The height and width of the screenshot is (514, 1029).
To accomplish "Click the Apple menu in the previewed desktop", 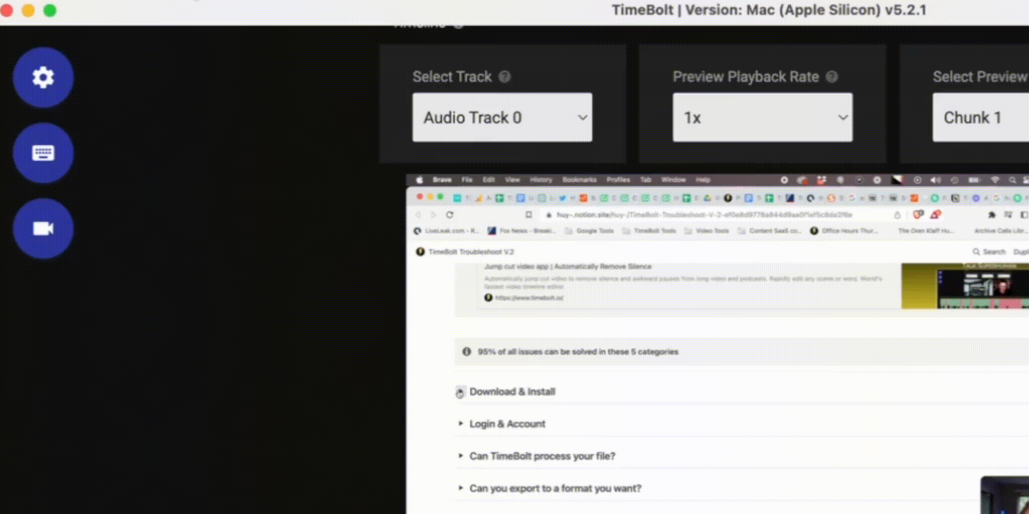I will pos(420,180).
